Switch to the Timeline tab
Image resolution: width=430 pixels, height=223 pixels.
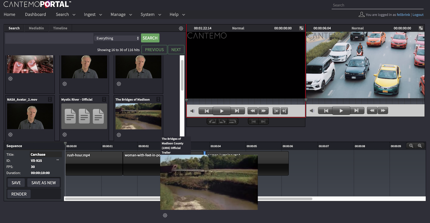pyautogui.click(x=60, y=28)
